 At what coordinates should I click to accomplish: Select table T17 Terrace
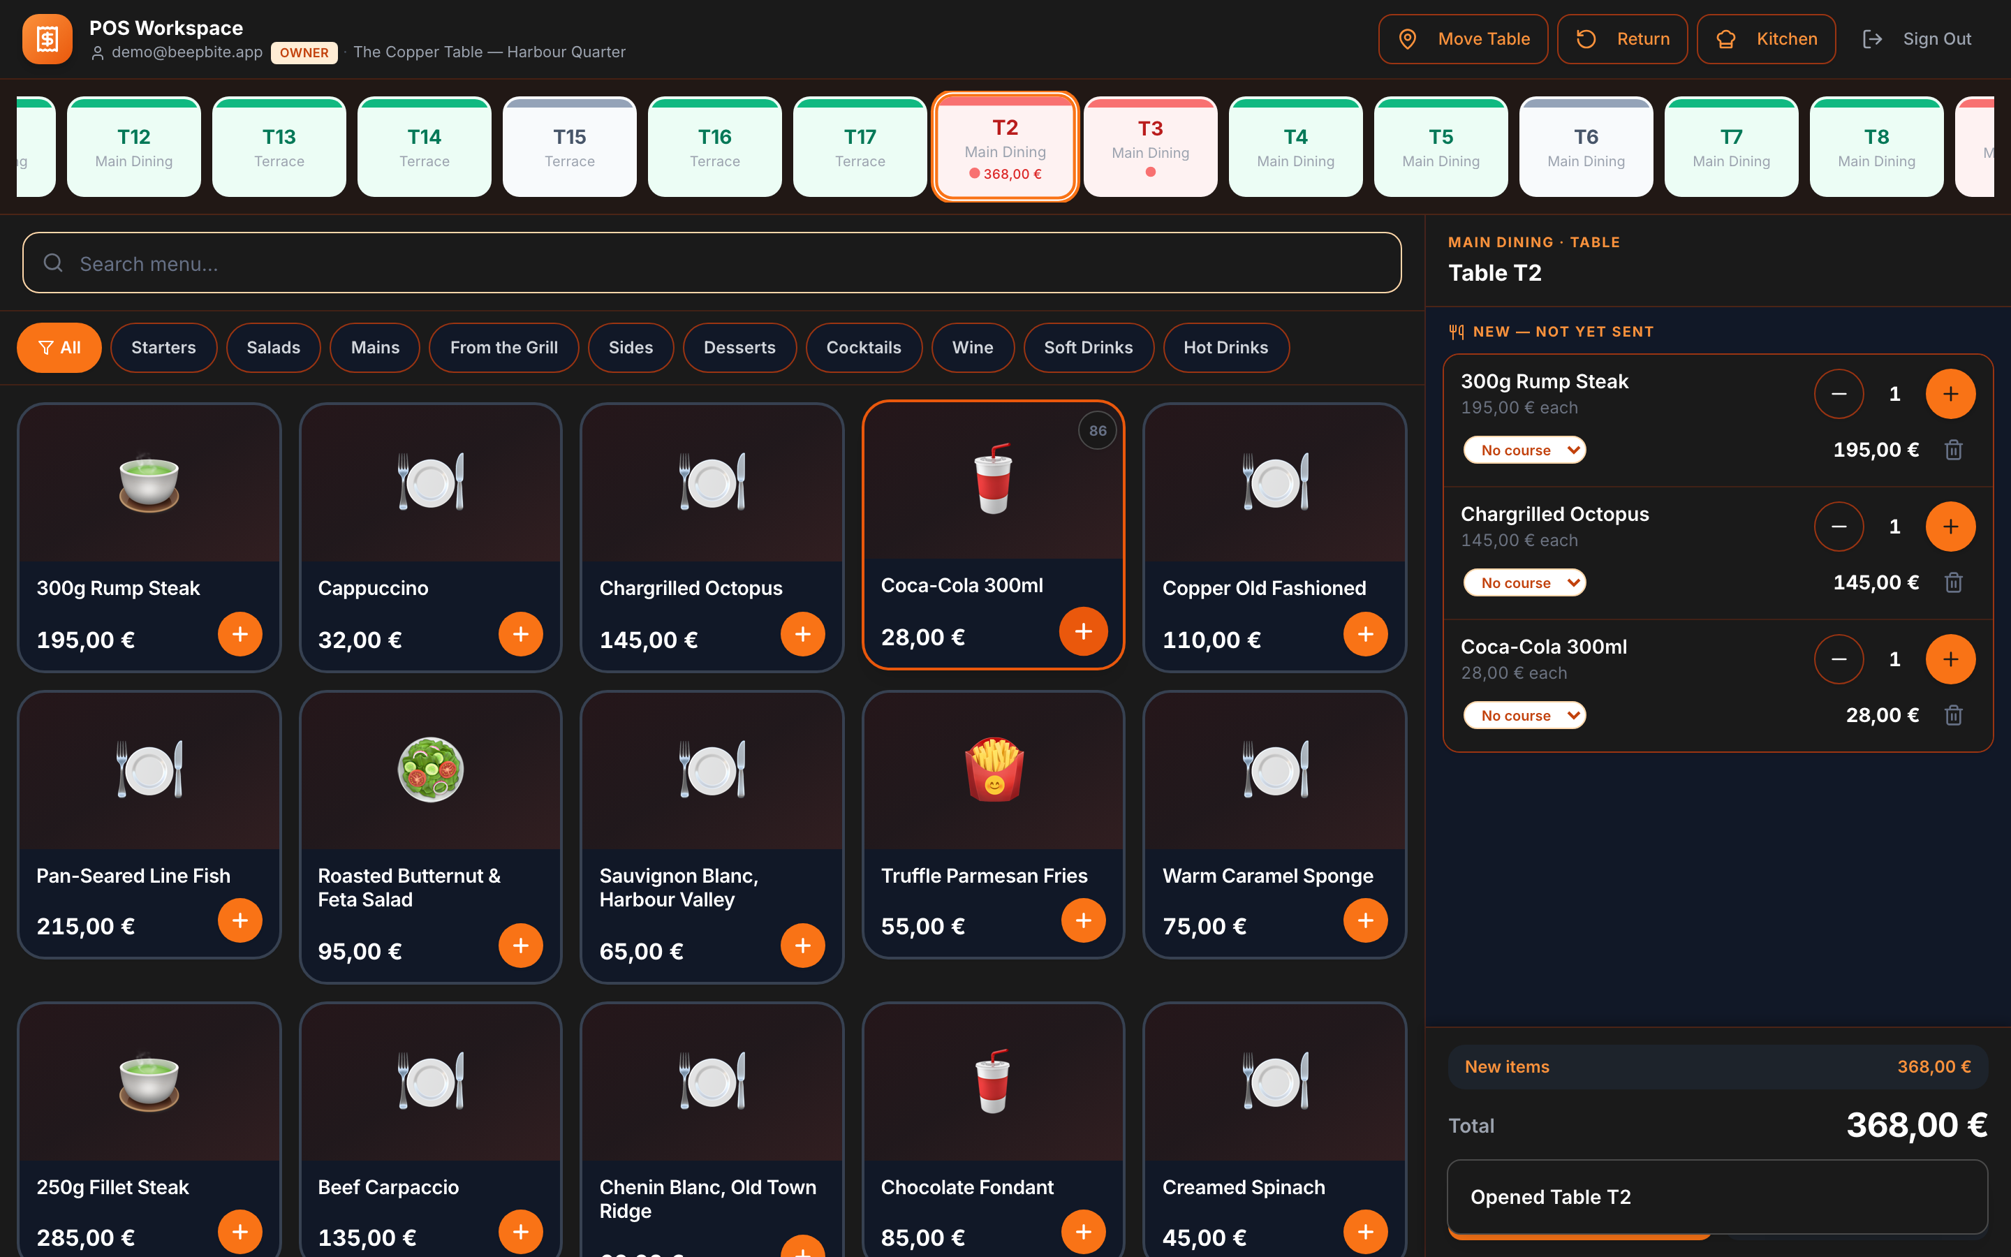[860, 147]
